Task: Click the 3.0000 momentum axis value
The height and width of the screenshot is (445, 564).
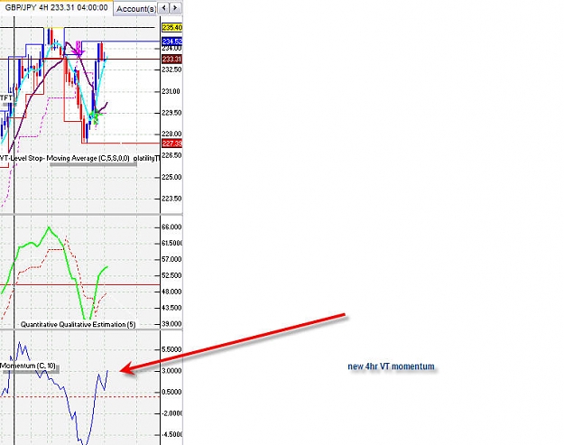Action: click(x=171, y=371)
